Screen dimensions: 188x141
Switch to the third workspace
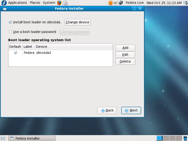click(x=172, y=138)
